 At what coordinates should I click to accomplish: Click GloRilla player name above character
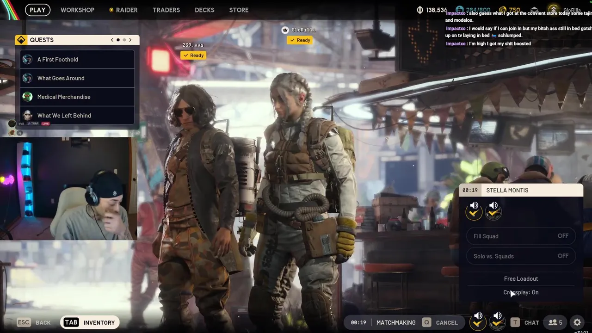click(304, 30)
